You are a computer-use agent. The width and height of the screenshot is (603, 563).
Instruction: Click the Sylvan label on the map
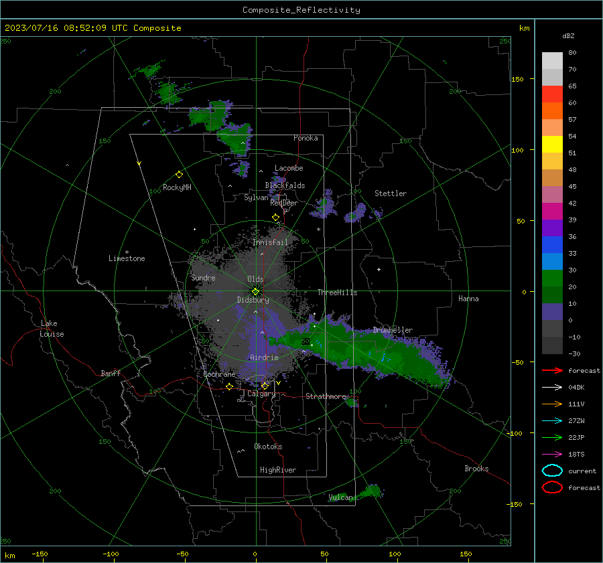pos(256,197)
